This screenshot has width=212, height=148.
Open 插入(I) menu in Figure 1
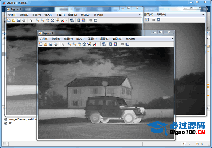pyautogui.click(x=48, y=15)
